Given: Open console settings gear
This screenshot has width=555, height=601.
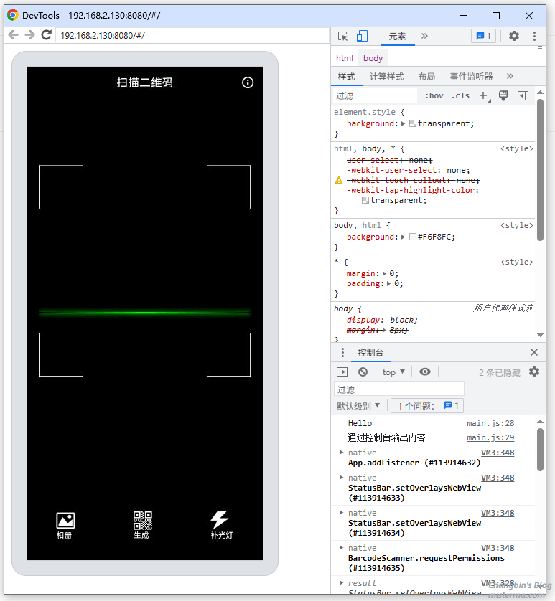Looking at the screenshot, I should (x=534, y=372).
